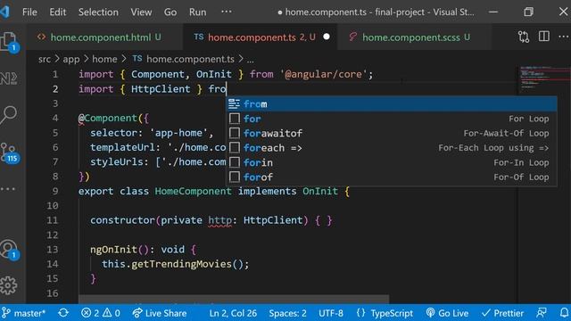Open the File menu
The image size is (571, 321).
click(29, 12)
